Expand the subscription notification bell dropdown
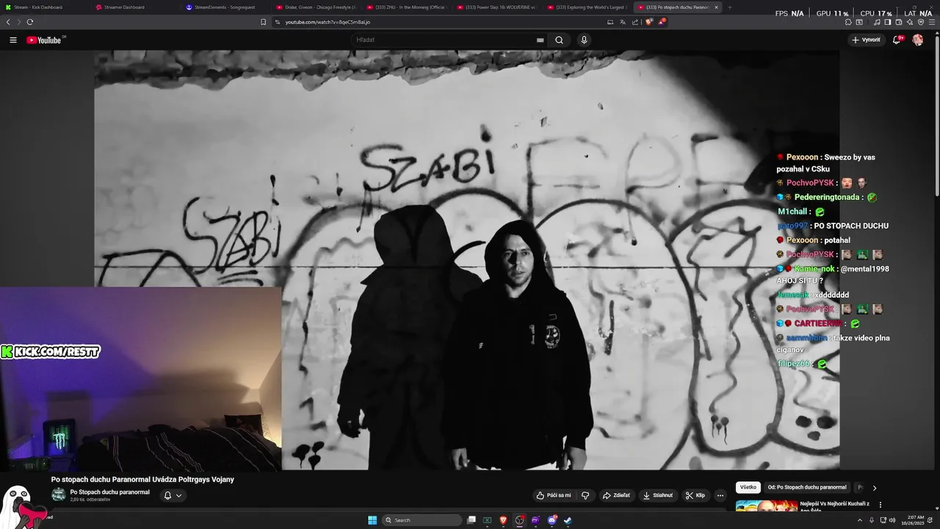 [x=173, y=495]
